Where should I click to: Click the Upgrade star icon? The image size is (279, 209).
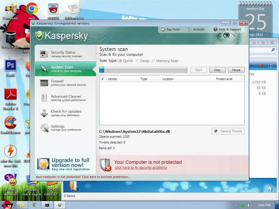click(43, 164)
